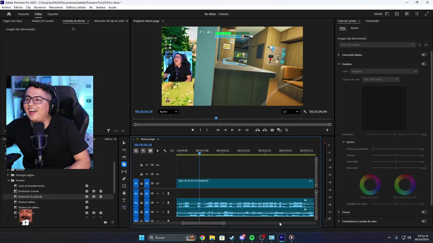Select the Rectangle tool

124,186
